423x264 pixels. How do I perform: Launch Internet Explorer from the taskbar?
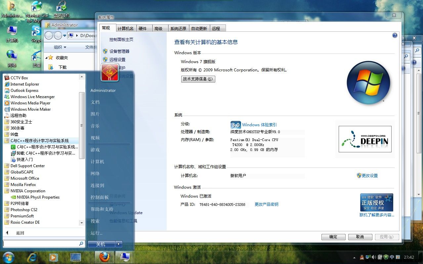[32, 257]
